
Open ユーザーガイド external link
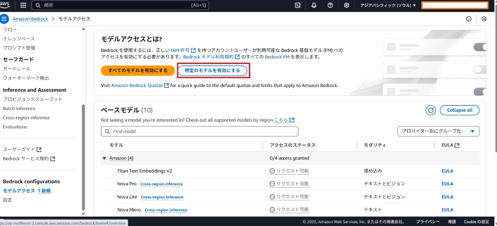[22, 149]
